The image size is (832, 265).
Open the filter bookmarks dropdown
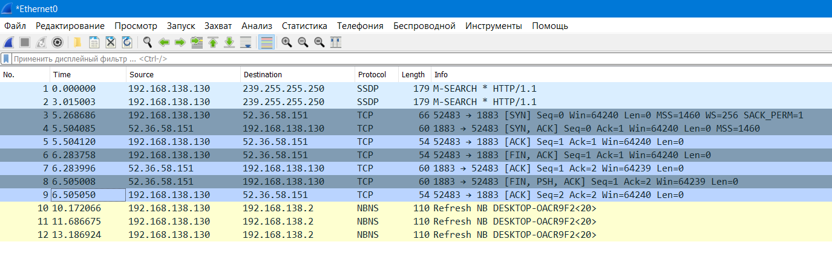(x=7, y=59)
